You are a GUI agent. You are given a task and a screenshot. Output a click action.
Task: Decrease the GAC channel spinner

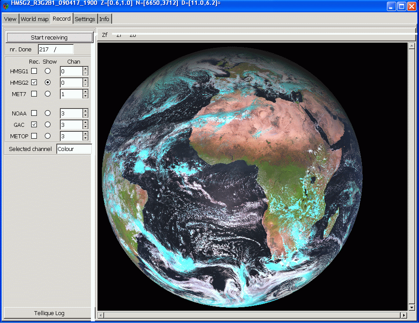tap(85, 127)
